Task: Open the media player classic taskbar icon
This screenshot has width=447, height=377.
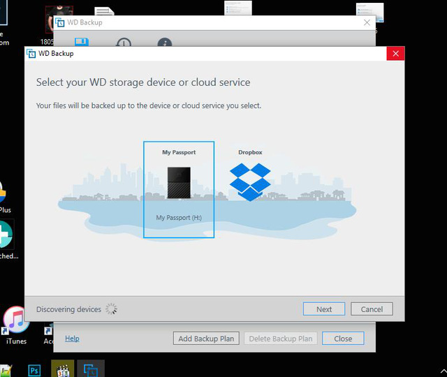Action: click(x=63, y=370)
